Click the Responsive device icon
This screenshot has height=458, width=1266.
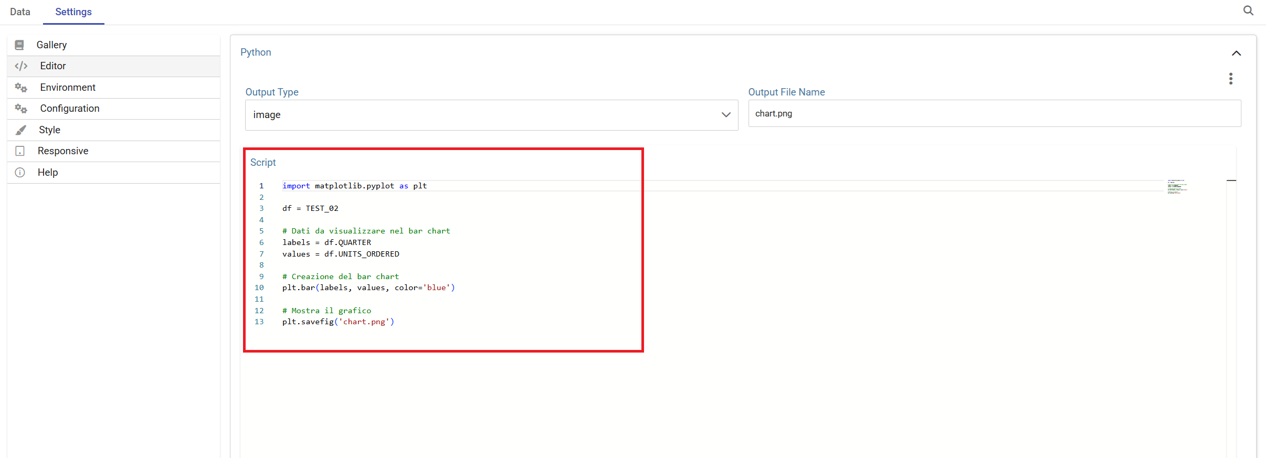pyautogui.click(x=20, y=151)
